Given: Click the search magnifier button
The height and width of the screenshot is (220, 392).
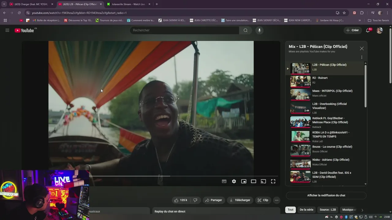Looking at the screenshot, I should tap(245, 30).
